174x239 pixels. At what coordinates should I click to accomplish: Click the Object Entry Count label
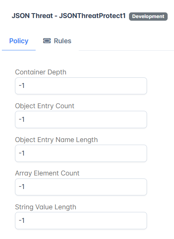click(x=45, y=106)
